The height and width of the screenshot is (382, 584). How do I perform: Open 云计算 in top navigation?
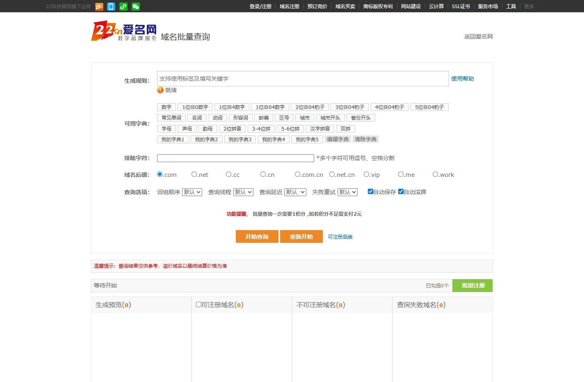[436, 7]
